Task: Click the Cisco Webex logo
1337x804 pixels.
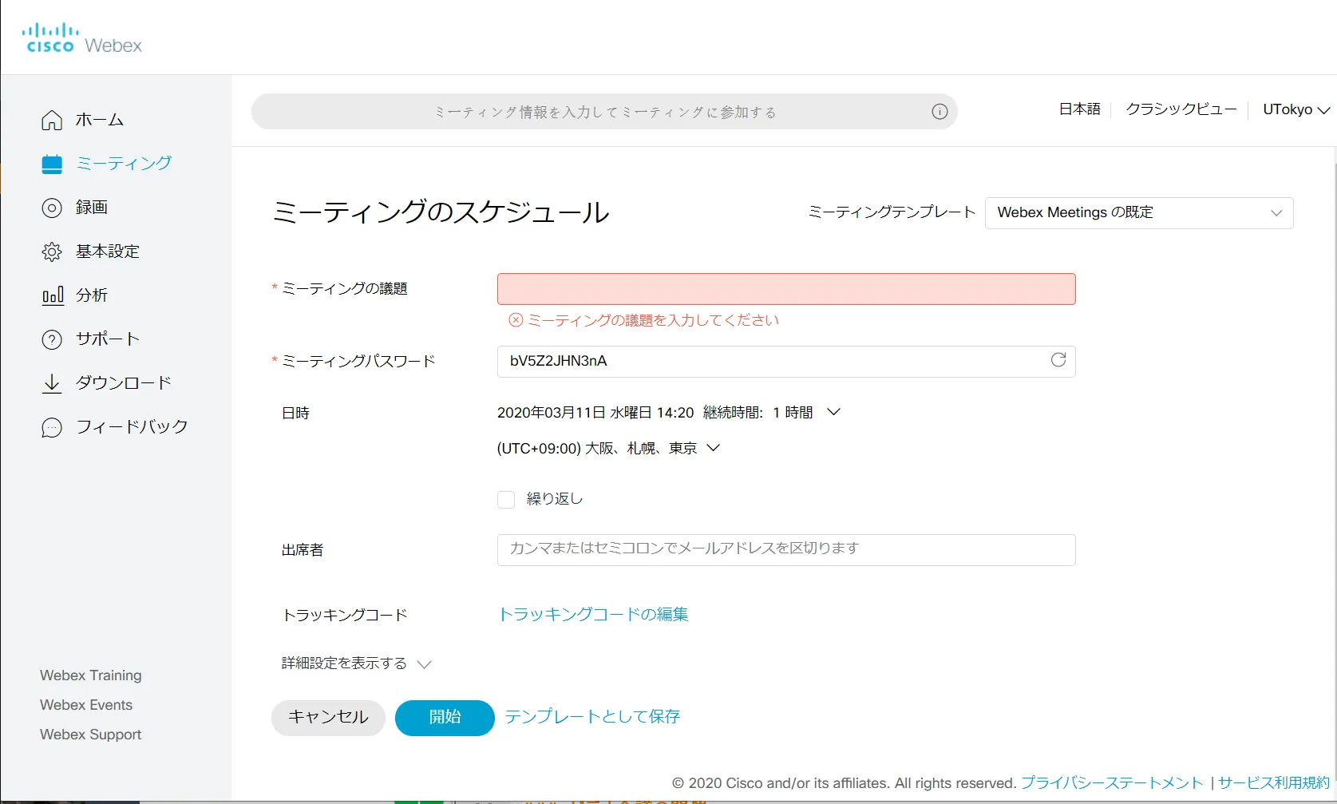Action: pyautogui.click(x=82, y=37)
